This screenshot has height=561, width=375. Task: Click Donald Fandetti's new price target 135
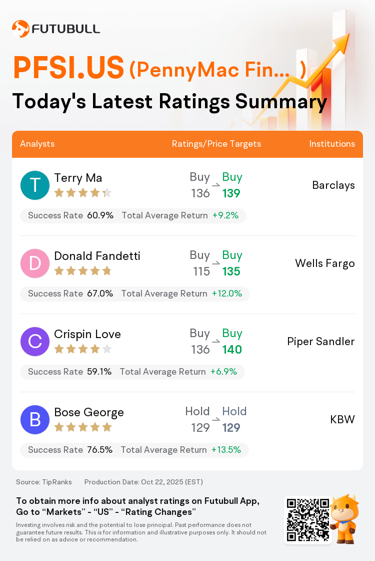click(x=232, y=271)
